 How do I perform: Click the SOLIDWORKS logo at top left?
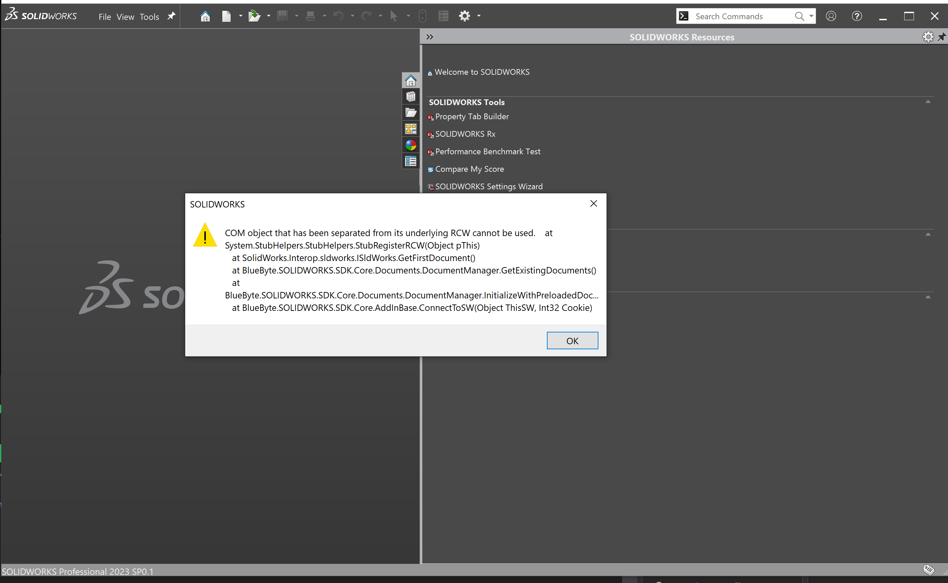click(41, 15)
